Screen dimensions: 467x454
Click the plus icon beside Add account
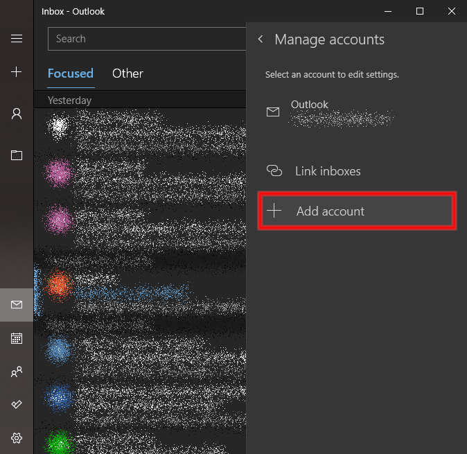[x=274, y=211]
